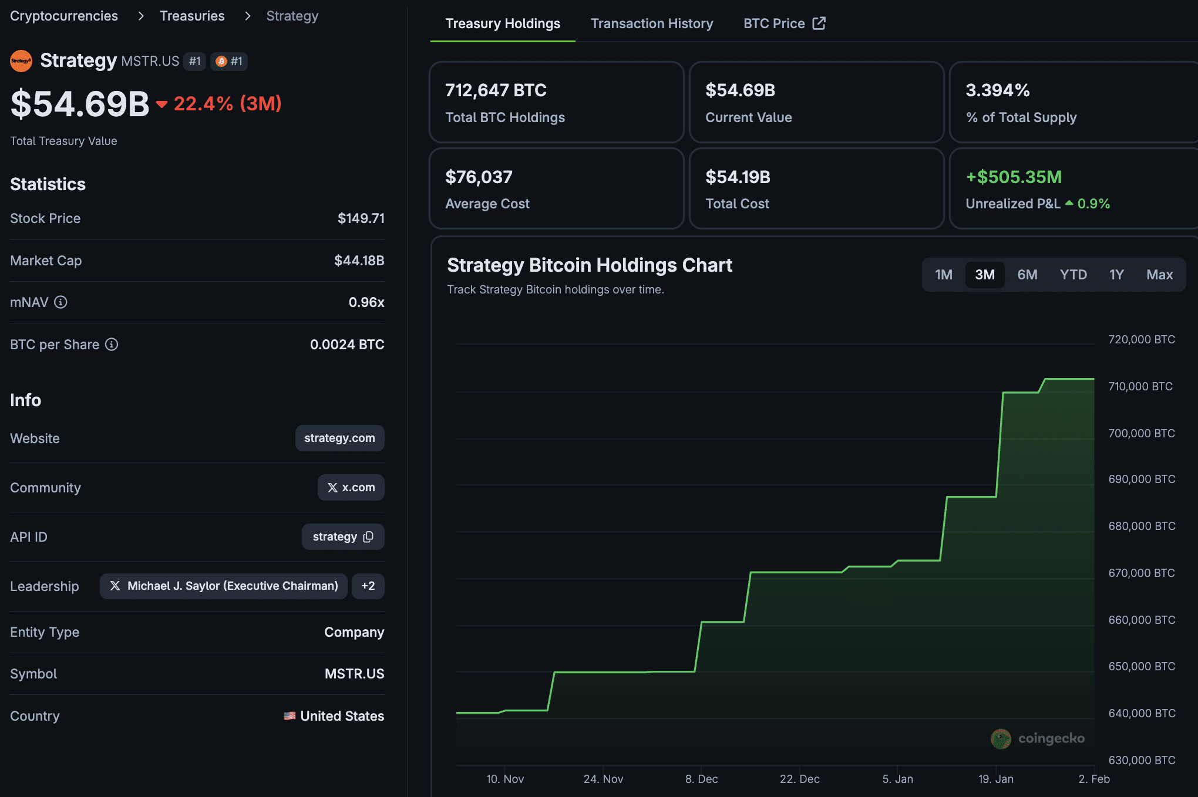Click the mNAV value 0.96x
Image resolution: width=1198 pixels, height=797 pixels.
point(366,302)
